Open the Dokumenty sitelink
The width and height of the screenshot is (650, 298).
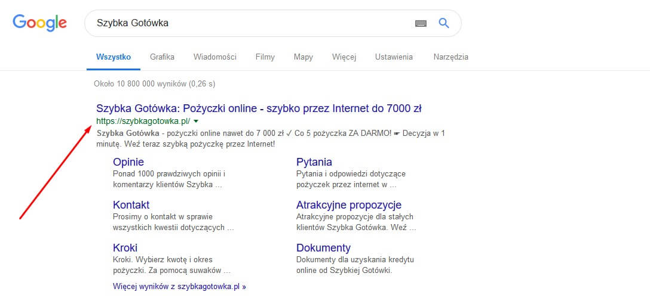[323, 248]
